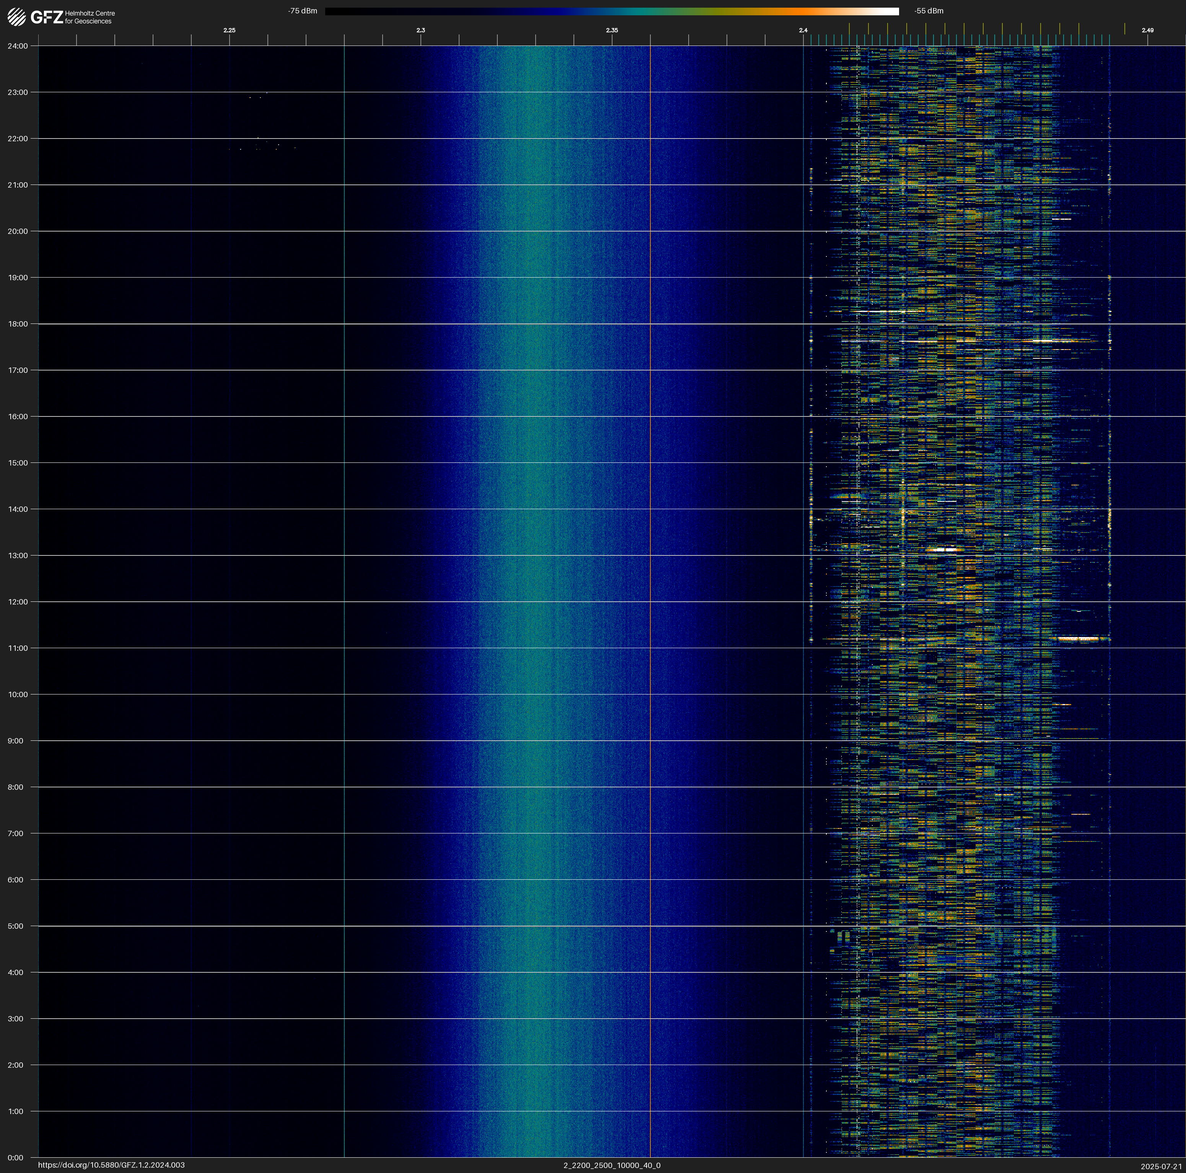
Task: Click the dBm color scale gradient bar
Action: click(611, 11)
